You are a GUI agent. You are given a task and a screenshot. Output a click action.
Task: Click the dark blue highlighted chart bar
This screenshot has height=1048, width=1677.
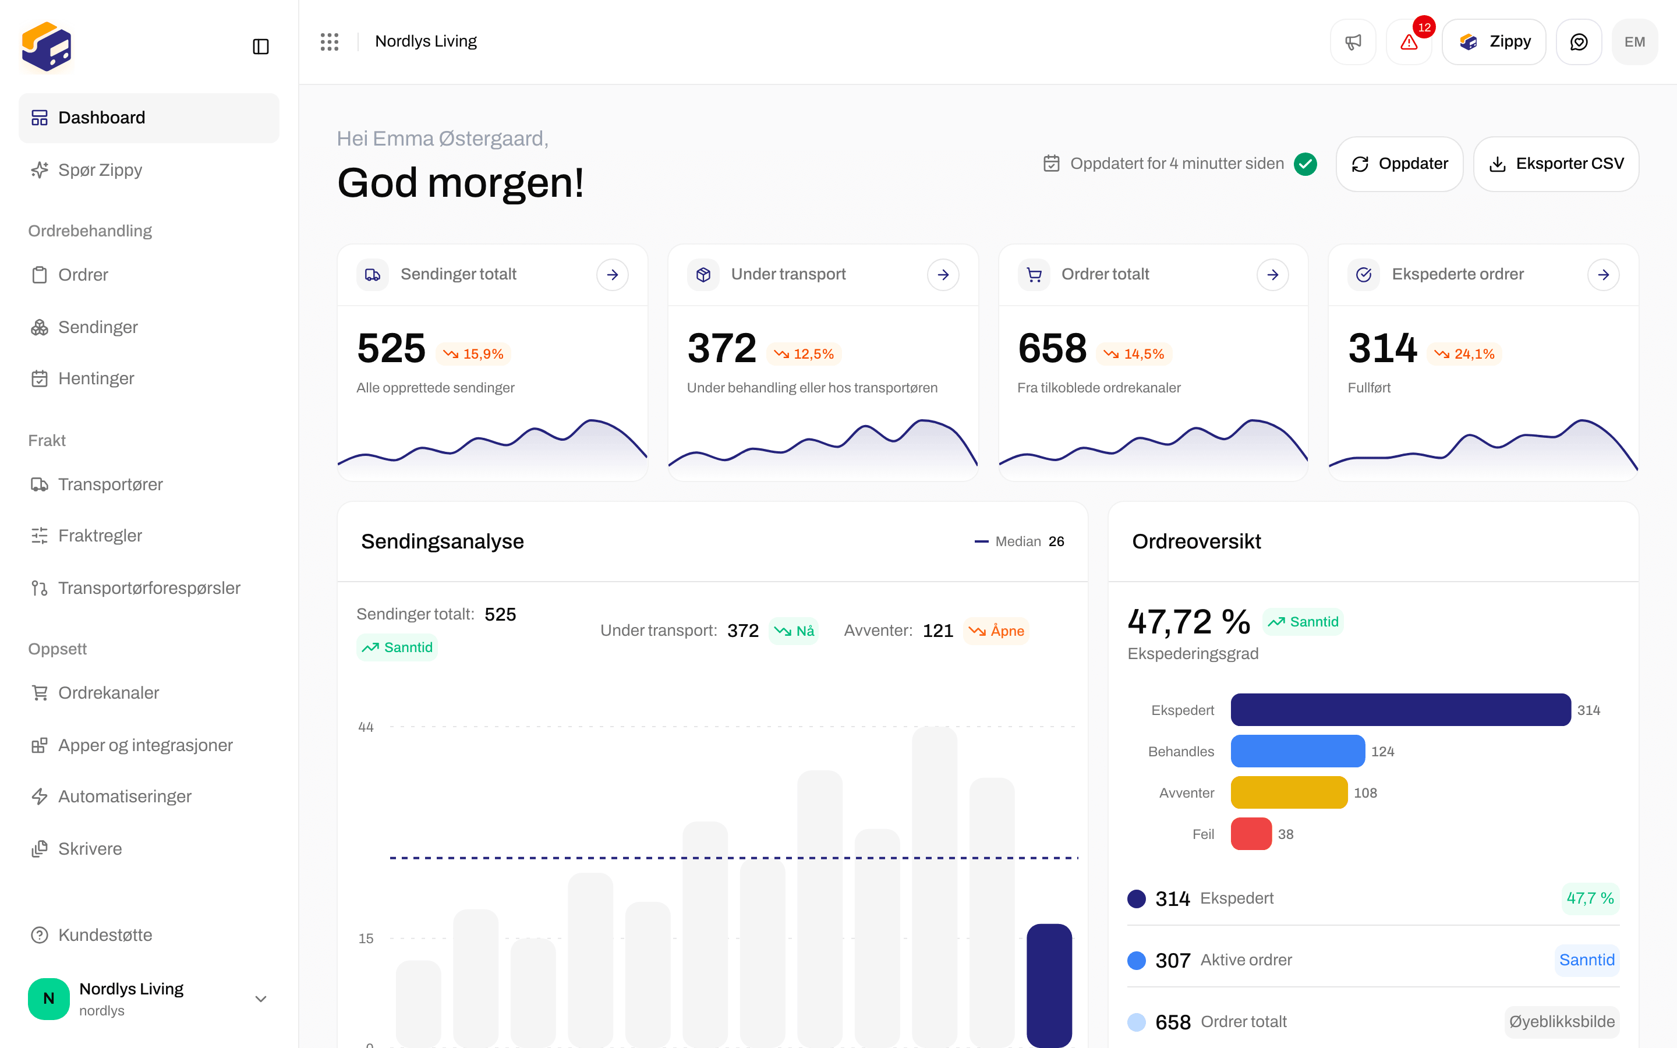coord(1049,984)
